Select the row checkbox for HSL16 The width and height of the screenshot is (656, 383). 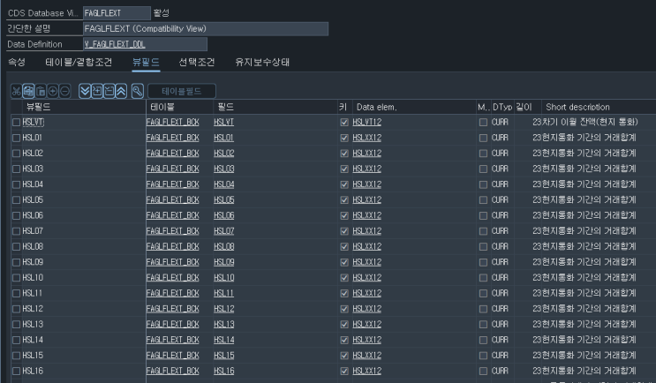pos(16,371)
